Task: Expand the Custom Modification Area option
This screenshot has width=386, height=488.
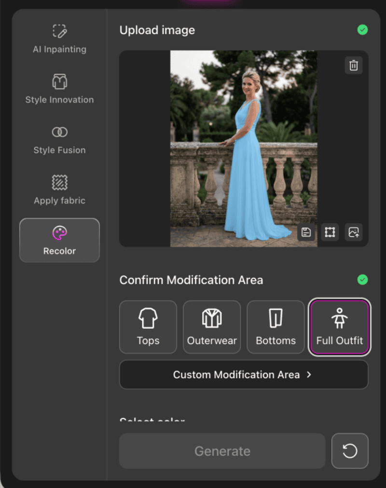Action: point(244,375)
